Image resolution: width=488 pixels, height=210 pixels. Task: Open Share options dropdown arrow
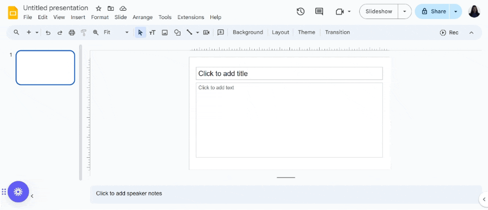tap(456, 12)
